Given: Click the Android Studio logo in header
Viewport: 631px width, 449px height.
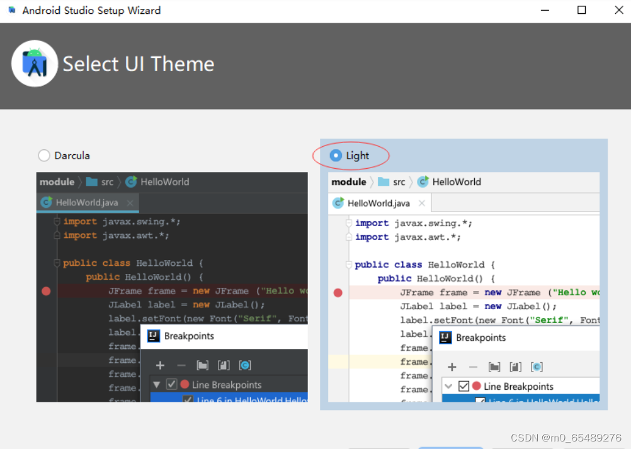Looking at the screenshot, I should (35, 64).
